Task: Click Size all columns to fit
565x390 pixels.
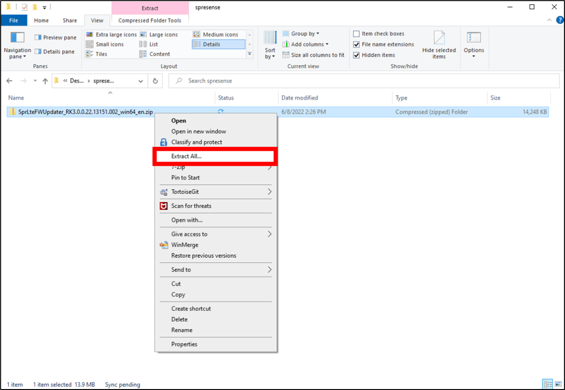Action: pyautogui.click(x=313, y=55)
